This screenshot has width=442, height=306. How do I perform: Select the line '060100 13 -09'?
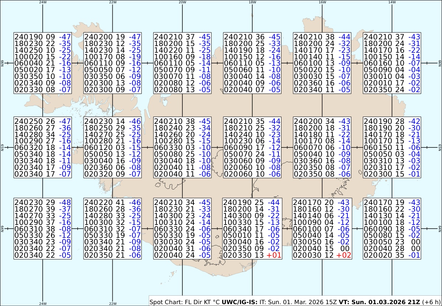(x=322, y=63)
